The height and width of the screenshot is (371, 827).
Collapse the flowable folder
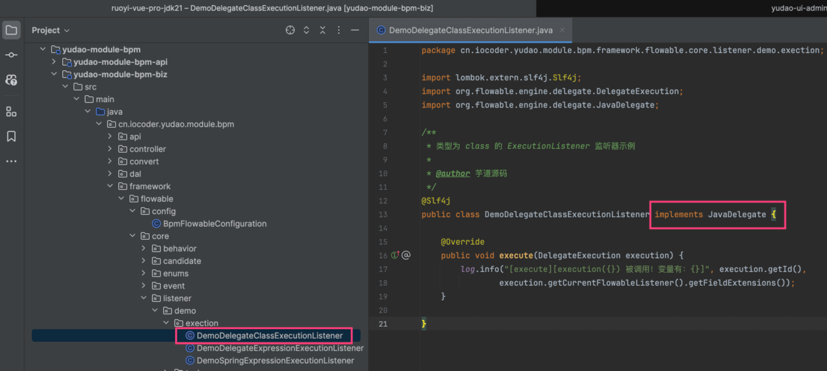point(121,199)
